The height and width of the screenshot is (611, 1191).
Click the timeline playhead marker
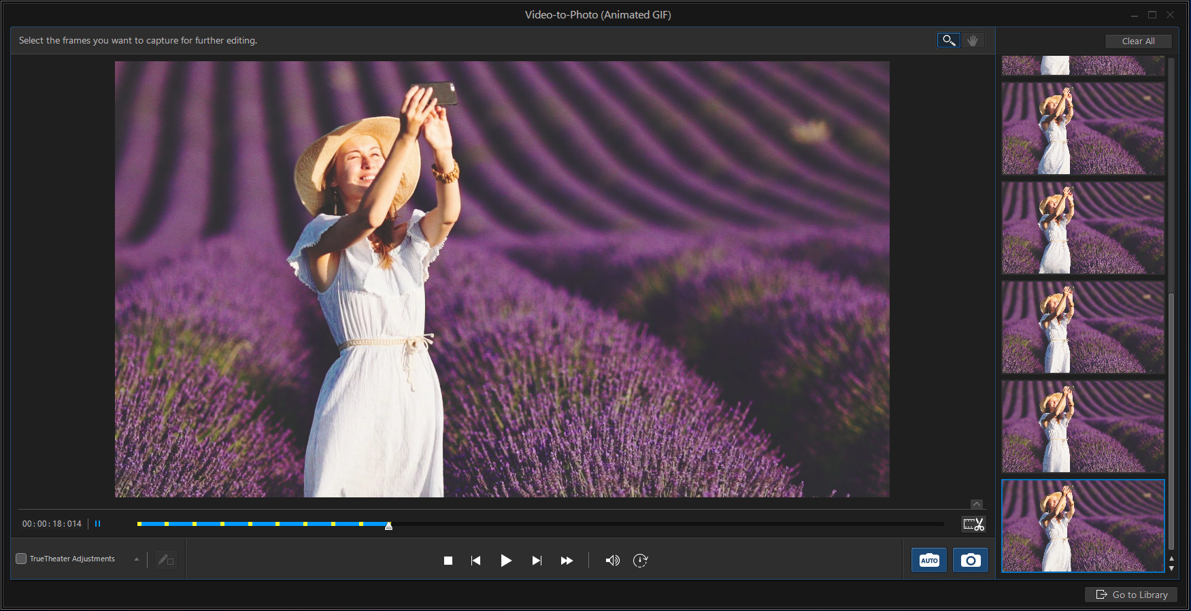pos(388,526)
